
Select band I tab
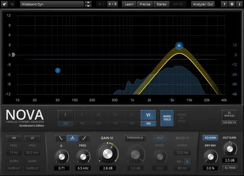(65, 115)
